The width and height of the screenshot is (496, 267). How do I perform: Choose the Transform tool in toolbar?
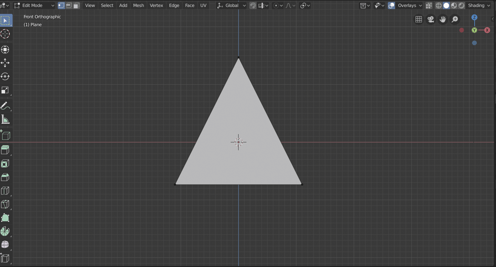pyautogui.click(x=5, y=50)
